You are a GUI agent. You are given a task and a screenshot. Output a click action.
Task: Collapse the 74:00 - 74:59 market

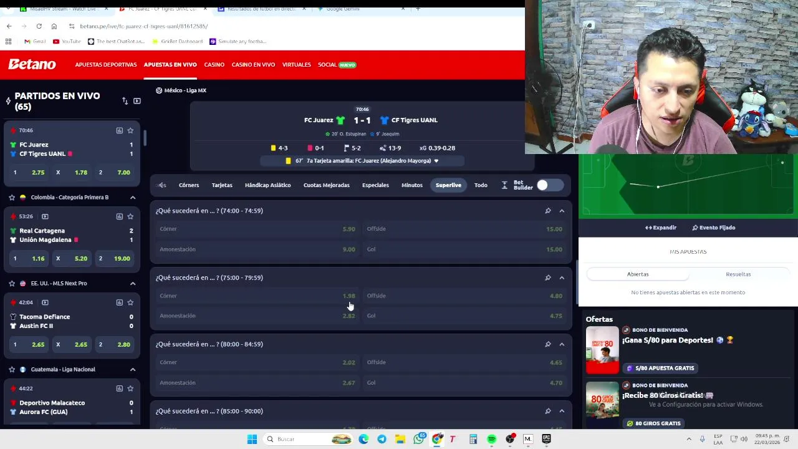tap(562, 211)
